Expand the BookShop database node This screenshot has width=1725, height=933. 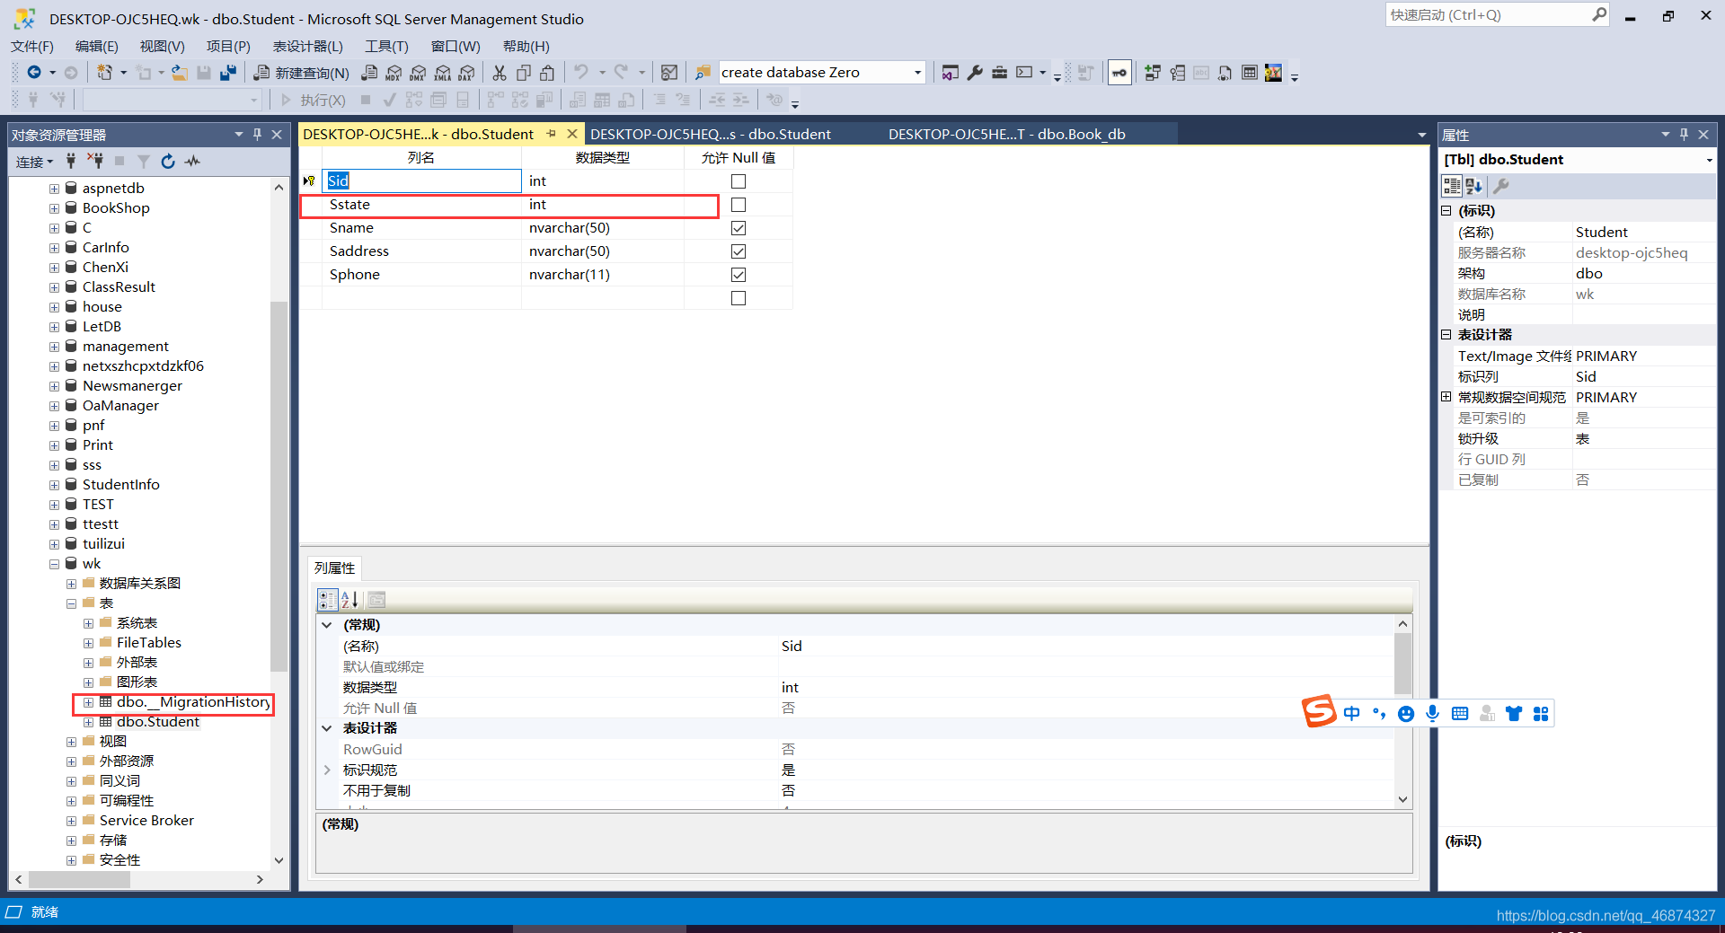[55, 208]
